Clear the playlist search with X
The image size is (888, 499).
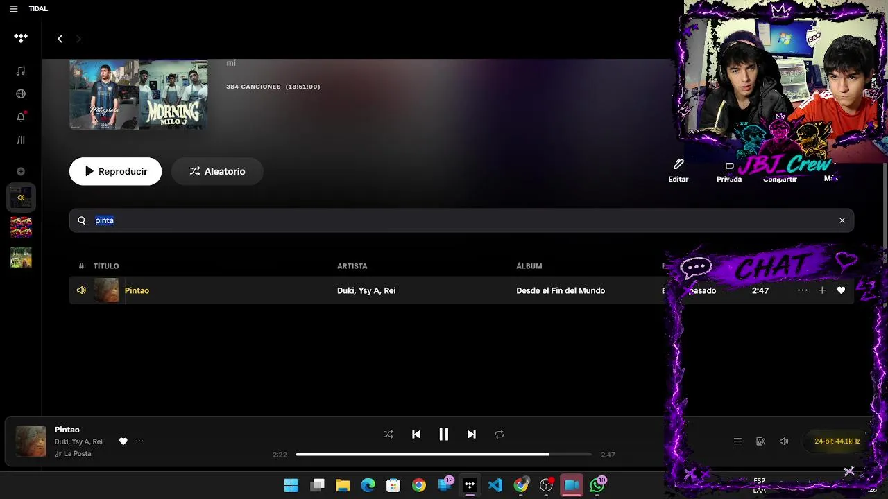pyautogui.click(x=842, y=220)
